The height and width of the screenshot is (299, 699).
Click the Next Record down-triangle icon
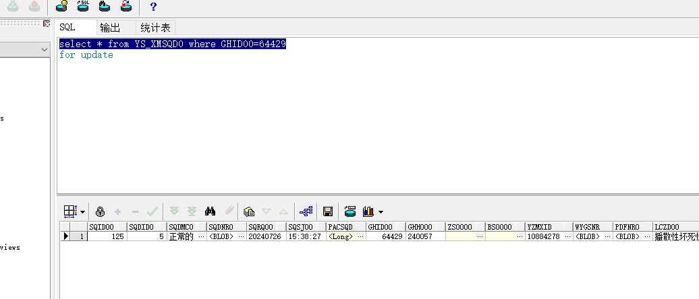pos(266,211)
